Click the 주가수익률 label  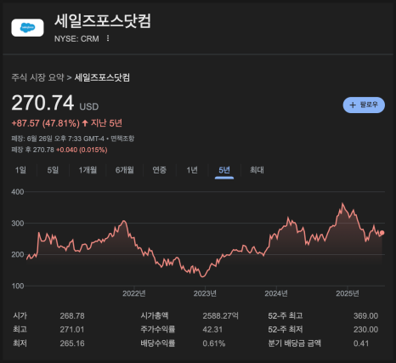click(158, 329)
